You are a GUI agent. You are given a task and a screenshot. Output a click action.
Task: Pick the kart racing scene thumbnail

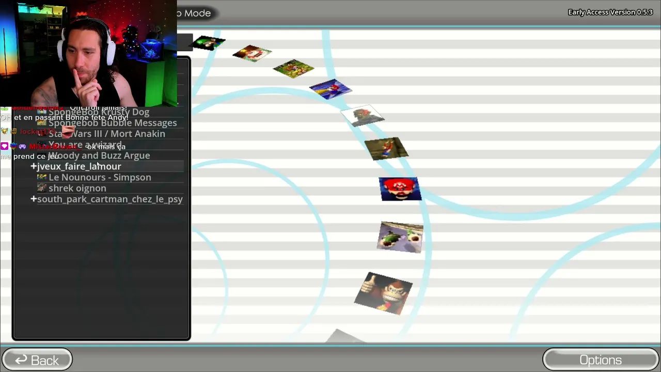click(x=401, y=237)
